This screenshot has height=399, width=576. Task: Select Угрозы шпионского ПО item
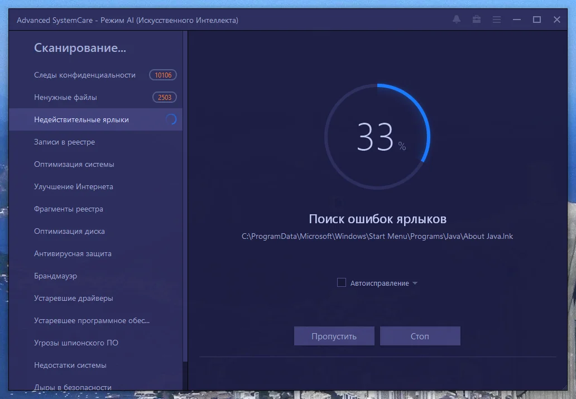(95, 343)
